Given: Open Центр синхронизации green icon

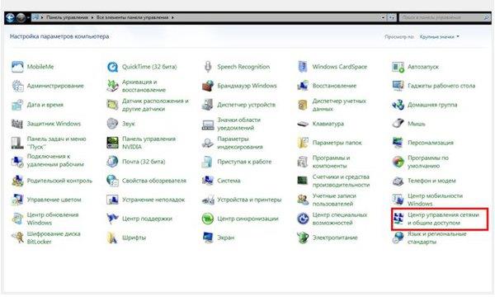Looking at the screenshot, I should 208,219.
